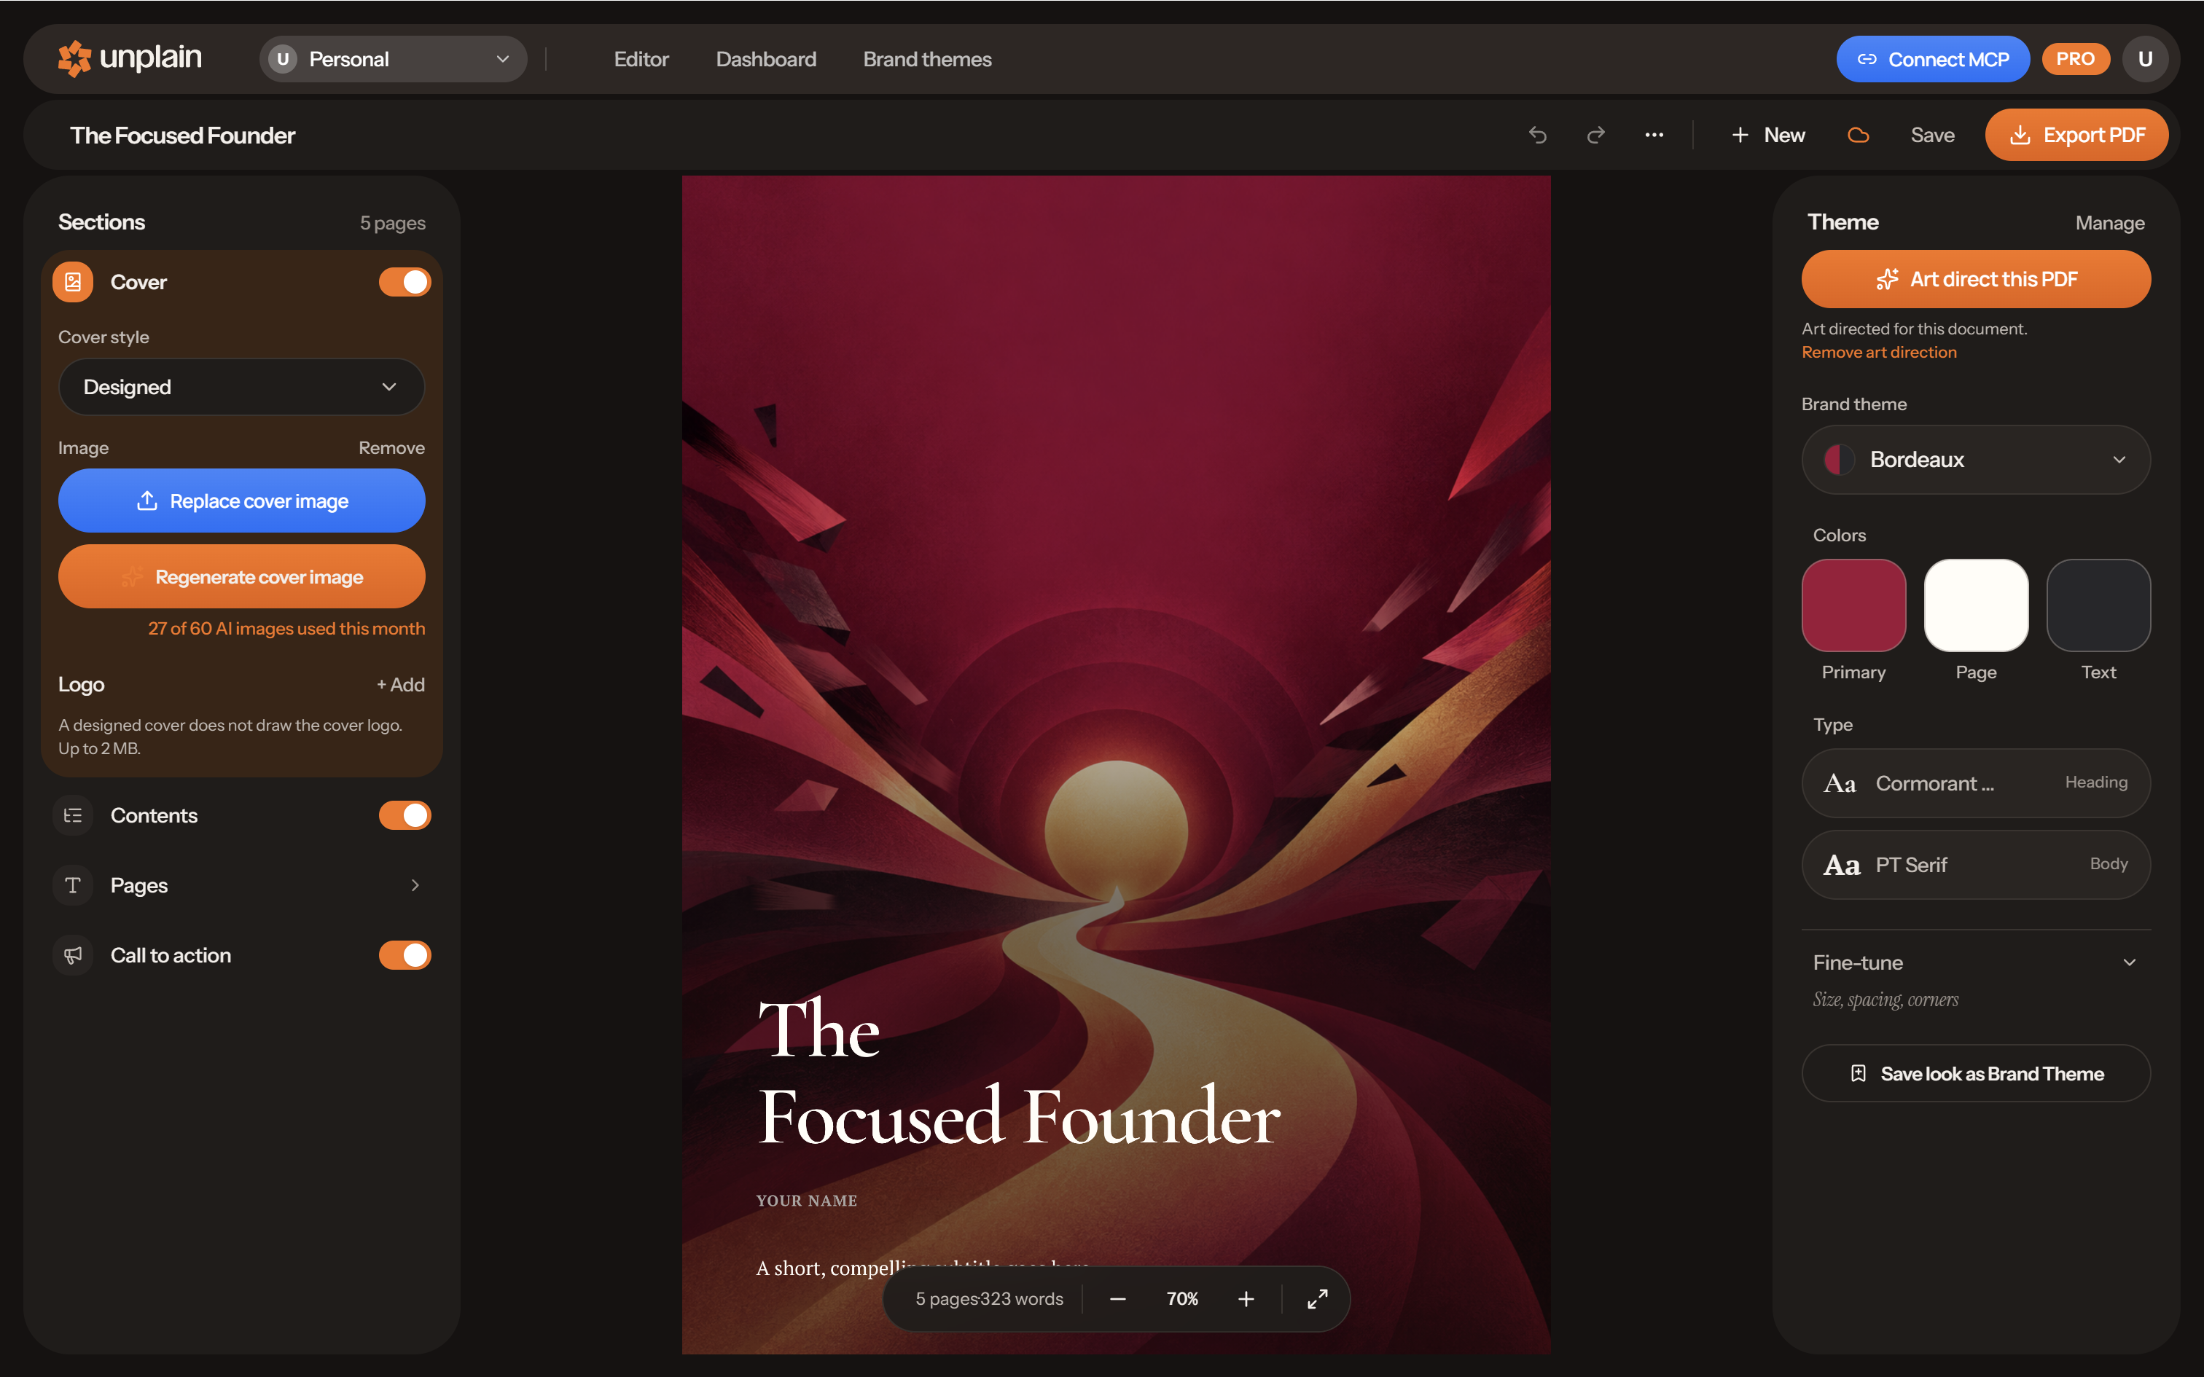Click the Export PDF button
Image resolution: width=2204 pixels, height=1377 pixels.
coord(2076,135)
